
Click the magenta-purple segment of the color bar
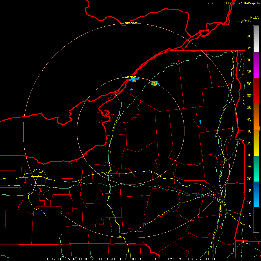point(256,65)
